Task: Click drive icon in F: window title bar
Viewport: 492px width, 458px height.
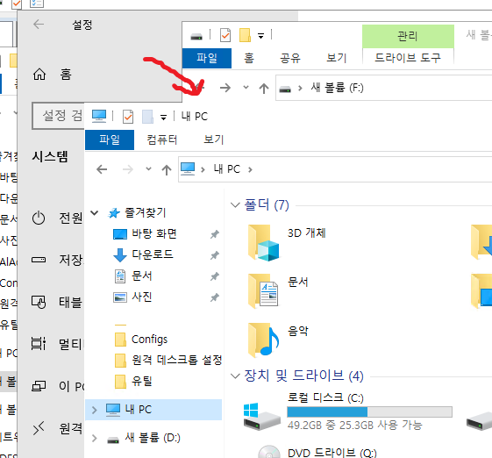Action: tap(196, 37)
